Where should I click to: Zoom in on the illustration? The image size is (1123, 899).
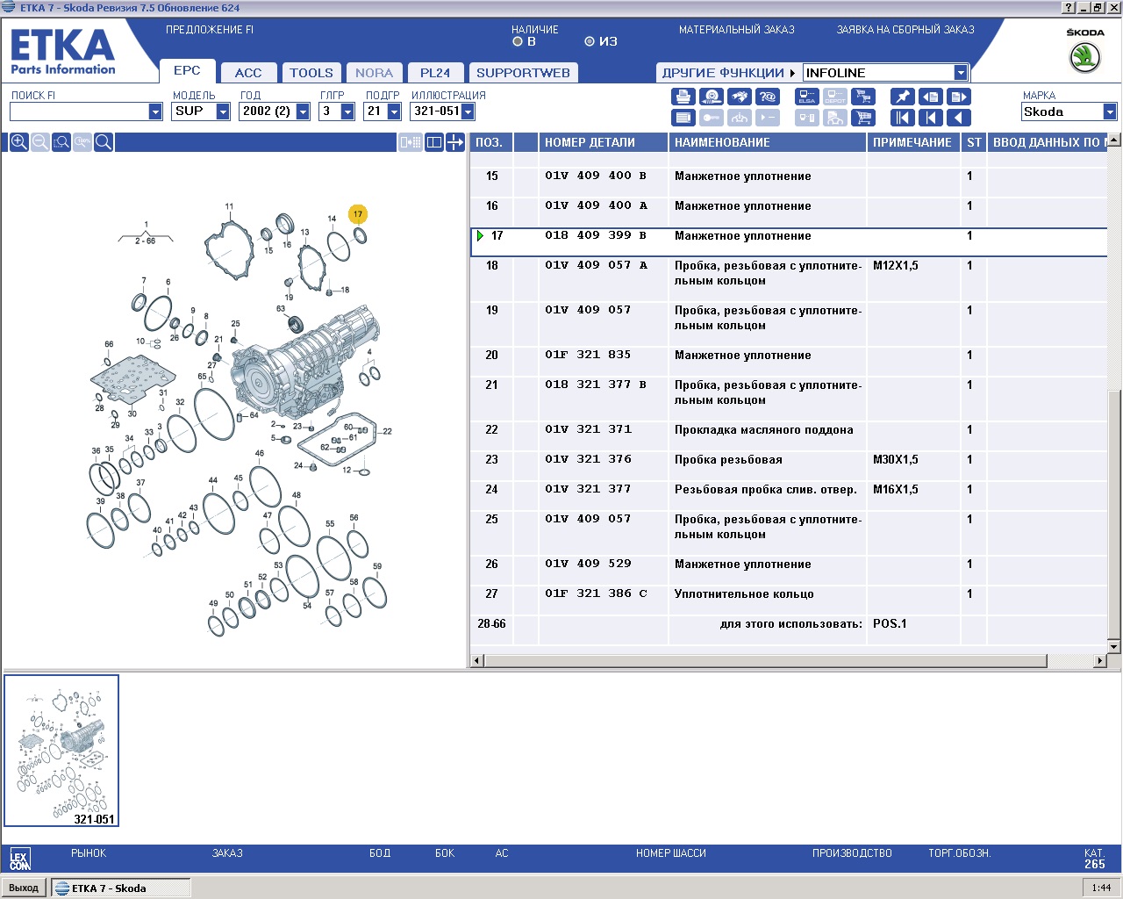(x=18, y=142)
